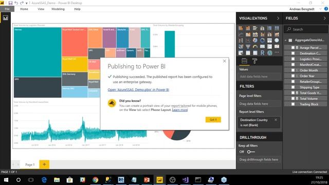Open the Andreas Bergstedt account dropdown

coord(320,9)
